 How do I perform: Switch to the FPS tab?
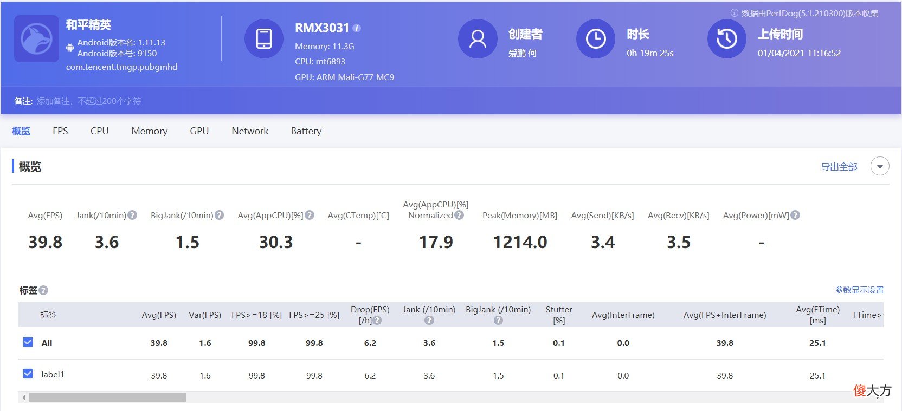click(x=60, y=131)
